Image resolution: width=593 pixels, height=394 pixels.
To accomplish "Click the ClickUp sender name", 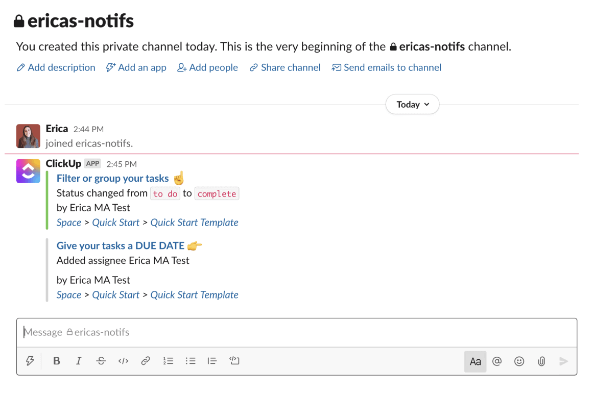I will (x=63, y=163).
